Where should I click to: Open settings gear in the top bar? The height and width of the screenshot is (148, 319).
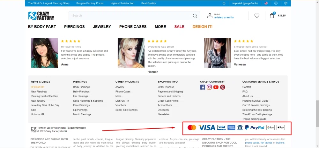[286, 3]
